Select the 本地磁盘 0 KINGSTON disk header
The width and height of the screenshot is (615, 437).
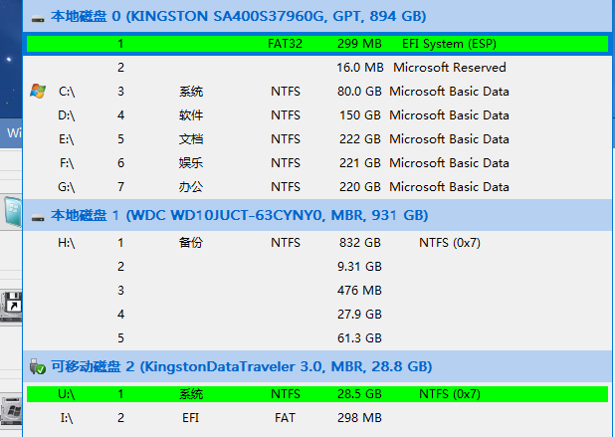[x=316, y=16]
